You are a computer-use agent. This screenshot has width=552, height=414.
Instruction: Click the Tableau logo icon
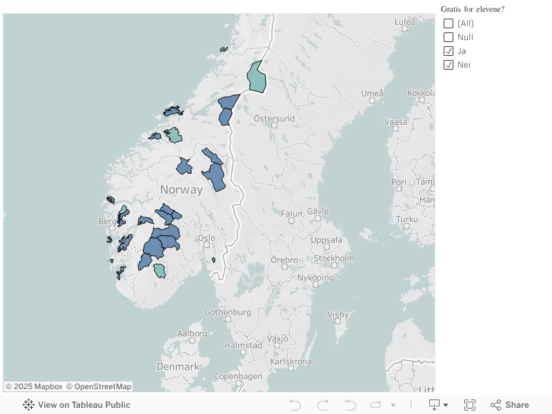[28, 405]
